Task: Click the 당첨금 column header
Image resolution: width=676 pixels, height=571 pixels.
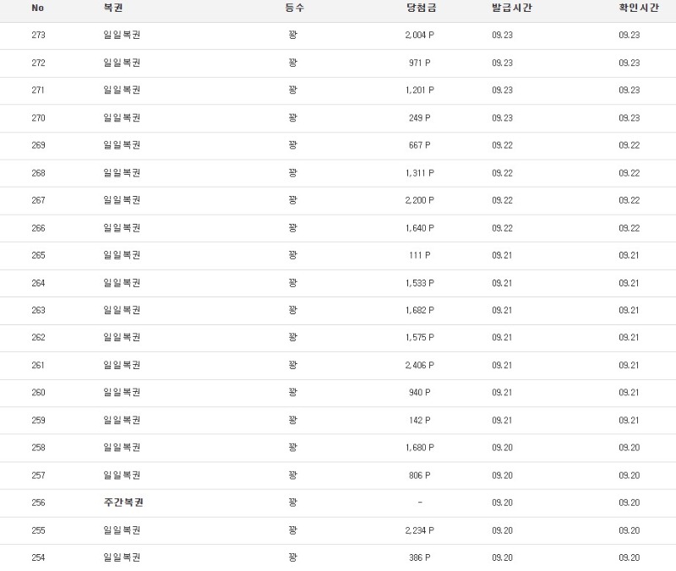Action: pyautogui.click(x=420, y=8)
